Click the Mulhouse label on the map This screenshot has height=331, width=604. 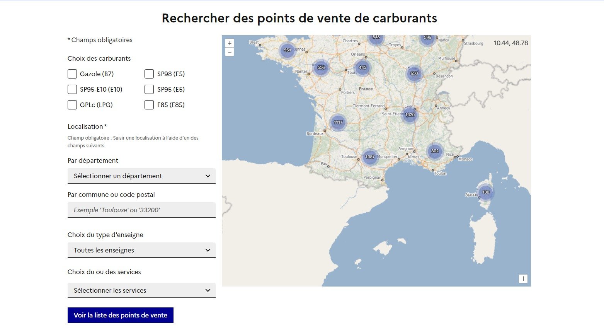[x=446, y=58]
